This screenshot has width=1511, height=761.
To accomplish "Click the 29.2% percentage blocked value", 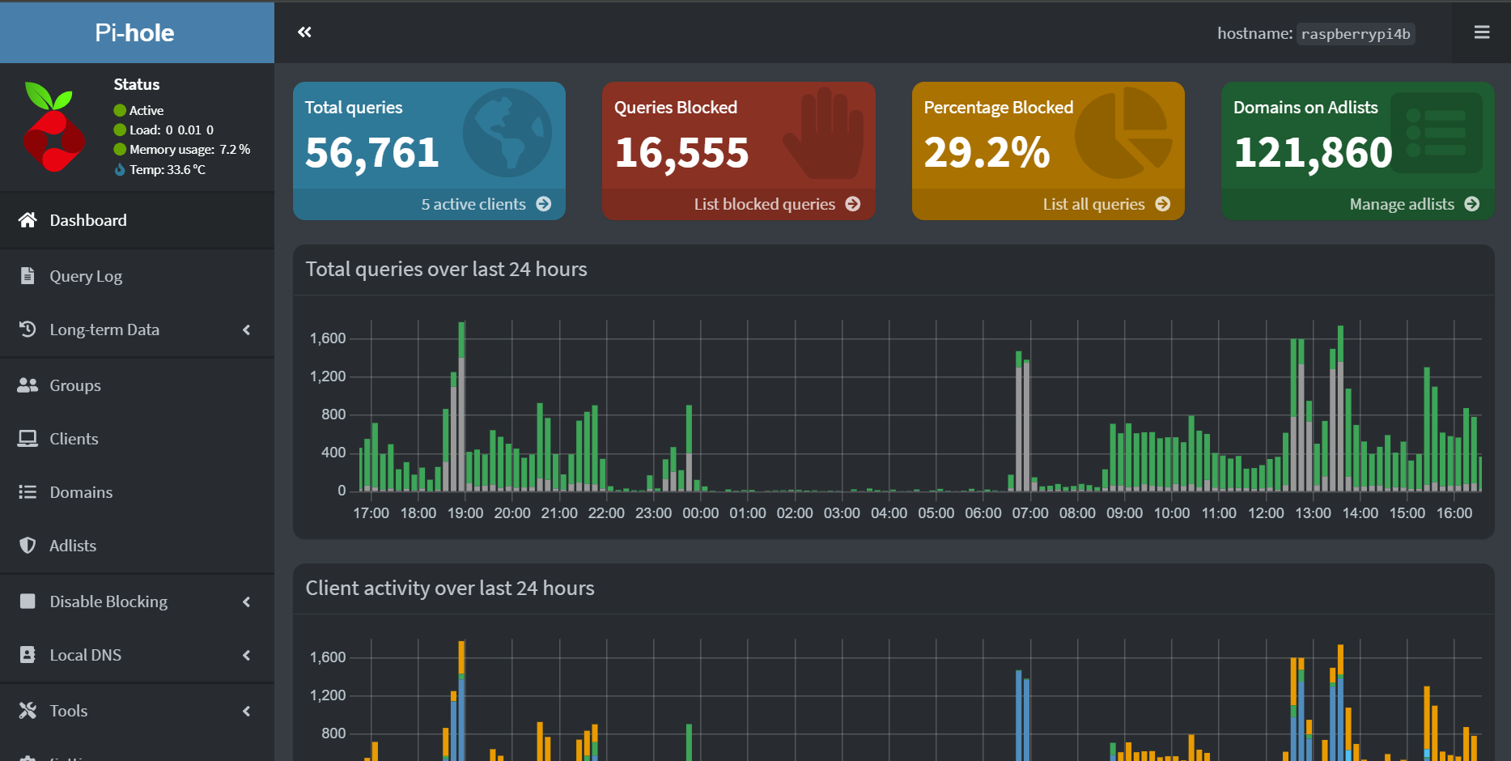I will 987,152.
